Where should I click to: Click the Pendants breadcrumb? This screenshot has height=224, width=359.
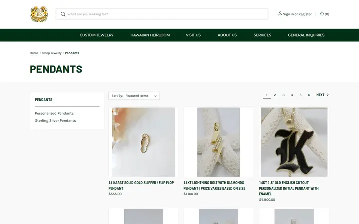72,53
